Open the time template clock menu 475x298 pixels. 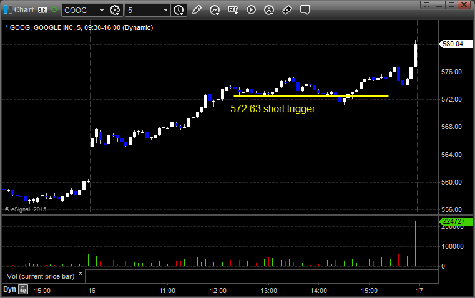click(x=179, y=10)
